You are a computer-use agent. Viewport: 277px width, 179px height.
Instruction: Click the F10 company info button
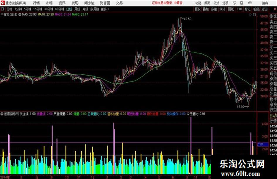[239, 9]
